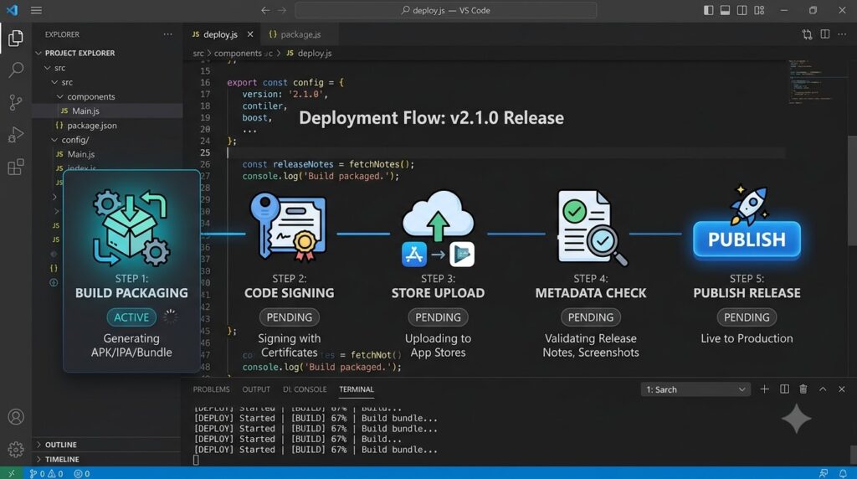857x479 pixels.
Task: Open the Extensions view
Action: coord(16,167)
